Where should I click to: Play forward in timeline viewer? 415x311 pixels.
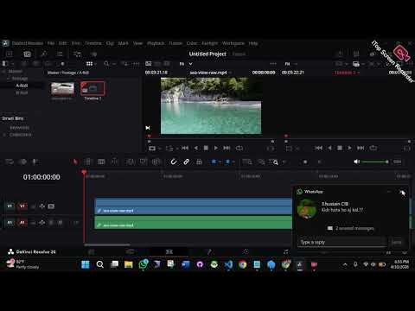coord(349,148)
